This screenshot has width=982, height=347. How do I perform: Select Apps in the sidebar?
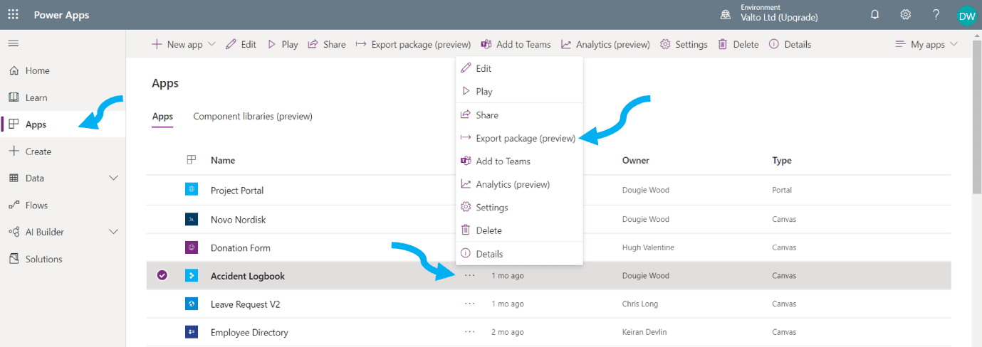(x=36, y=124)
